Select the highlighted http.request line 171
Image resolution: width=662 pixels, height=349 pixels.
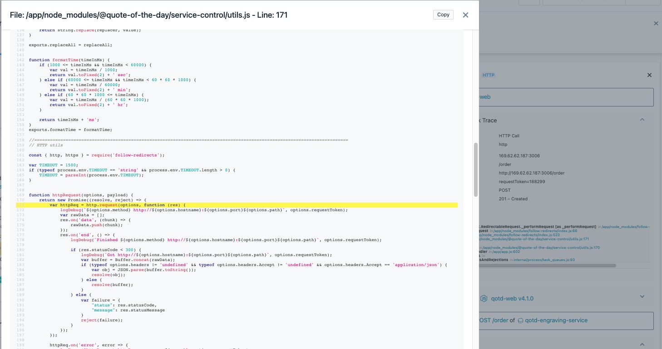coord(236,205)
